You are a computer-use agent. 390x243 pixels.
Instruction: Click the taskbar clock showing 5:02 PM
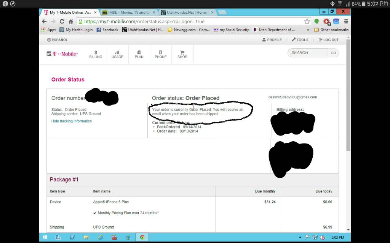(338, 237)
